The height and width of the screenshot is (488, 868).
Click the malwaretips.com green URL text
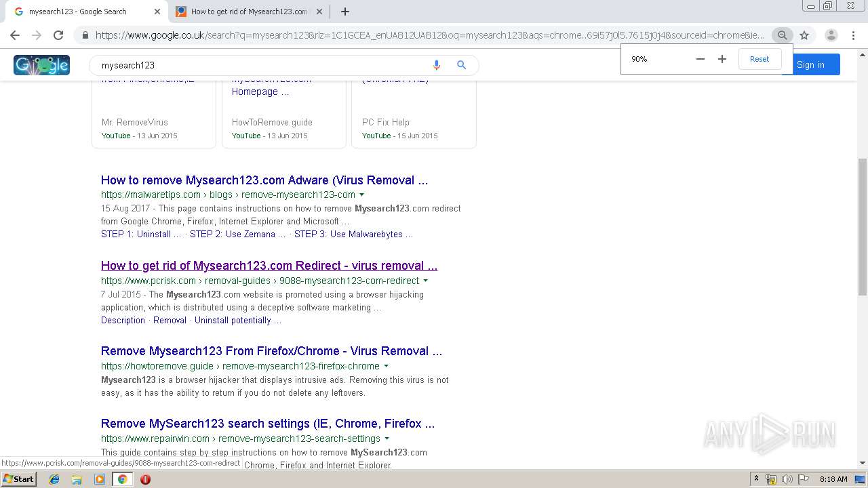(x=228, y=195)
